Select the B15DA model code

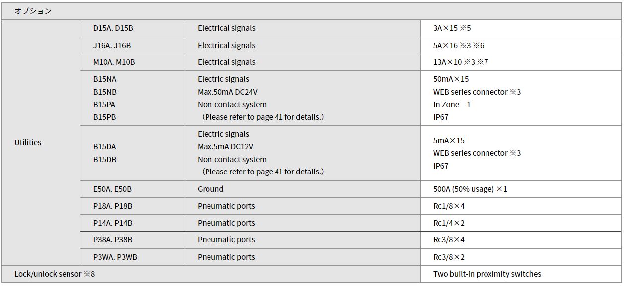click(x=105, y=147)
